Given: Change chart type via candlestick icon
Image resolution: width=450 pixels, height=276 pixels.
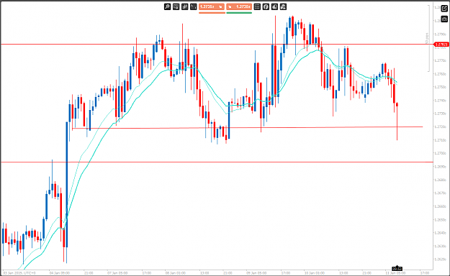Looking at the screenshot, I should coord(184,6).
